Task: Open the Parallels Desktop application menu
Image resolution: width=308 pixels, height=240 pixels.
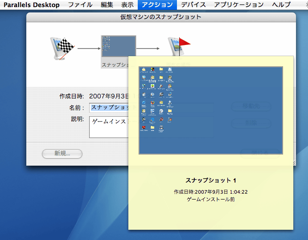Action: point(32,5)
